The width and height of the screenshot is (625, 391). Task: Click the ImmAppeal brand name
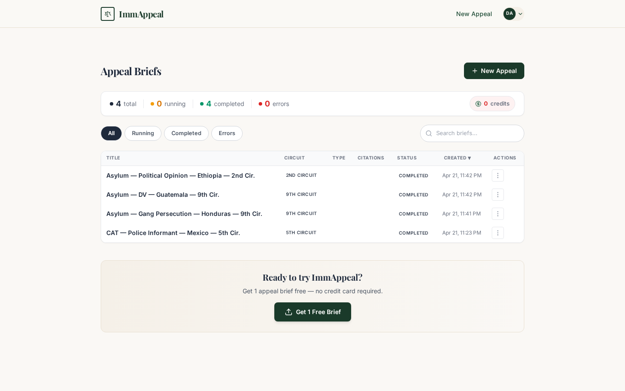click(x=141, y=14)
